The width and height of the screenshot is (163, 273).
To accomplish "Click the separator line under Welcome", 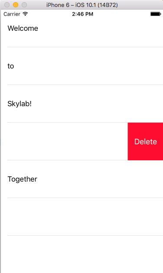I will pyautogui.click(x=85, y=47).
